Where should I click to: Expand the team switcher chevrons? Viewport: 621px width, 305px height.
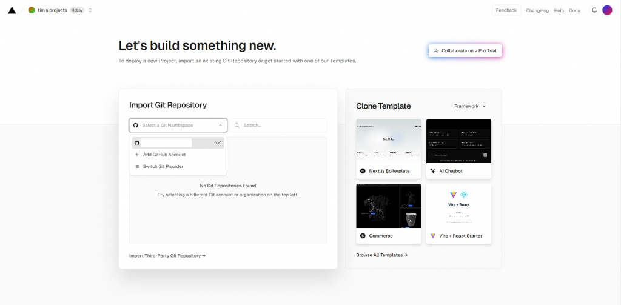coord(90,10)
